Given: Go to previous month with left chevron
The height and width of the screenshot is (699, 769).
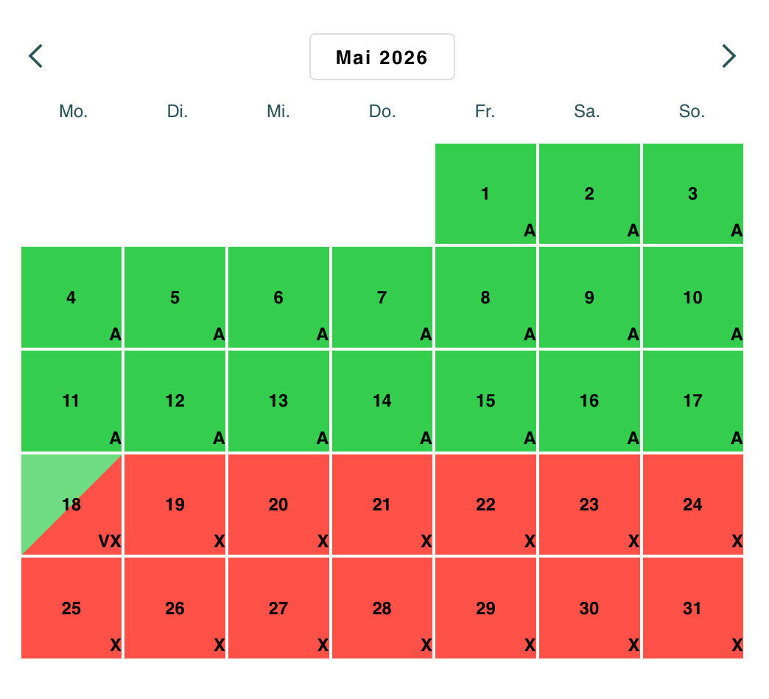Looking at the screenshot, I should tap(35, 56).
